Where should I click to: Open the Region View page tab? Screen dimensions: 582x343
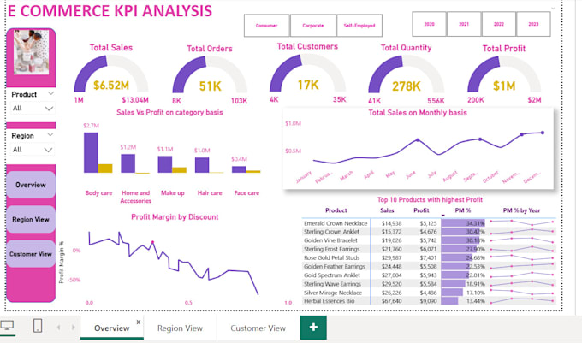180,328
